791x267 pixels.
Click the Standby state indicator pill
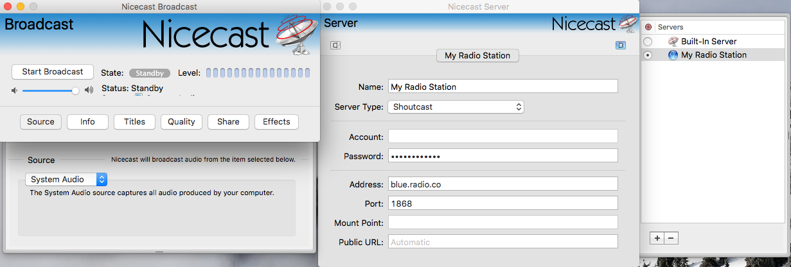150,73
